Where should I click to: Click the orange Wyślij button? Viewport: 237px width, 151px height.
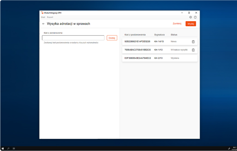pyautogui.click(x=191, y=24)
